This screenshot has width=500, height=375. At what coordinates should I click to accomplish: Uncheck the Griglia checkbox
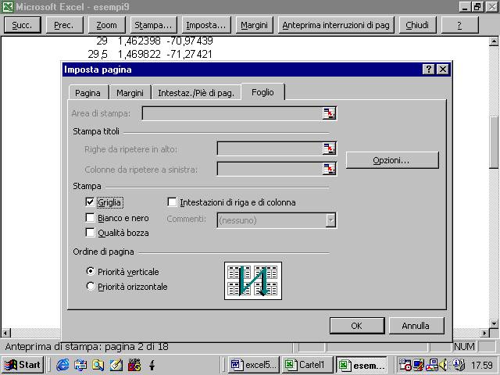click(91, 202)
